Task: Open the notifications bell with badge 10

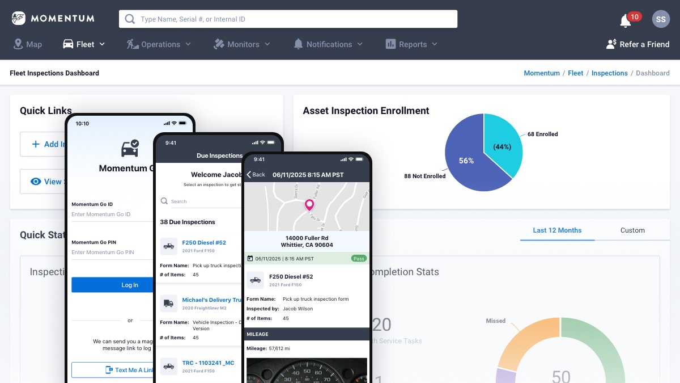Action: coord(625,21)
